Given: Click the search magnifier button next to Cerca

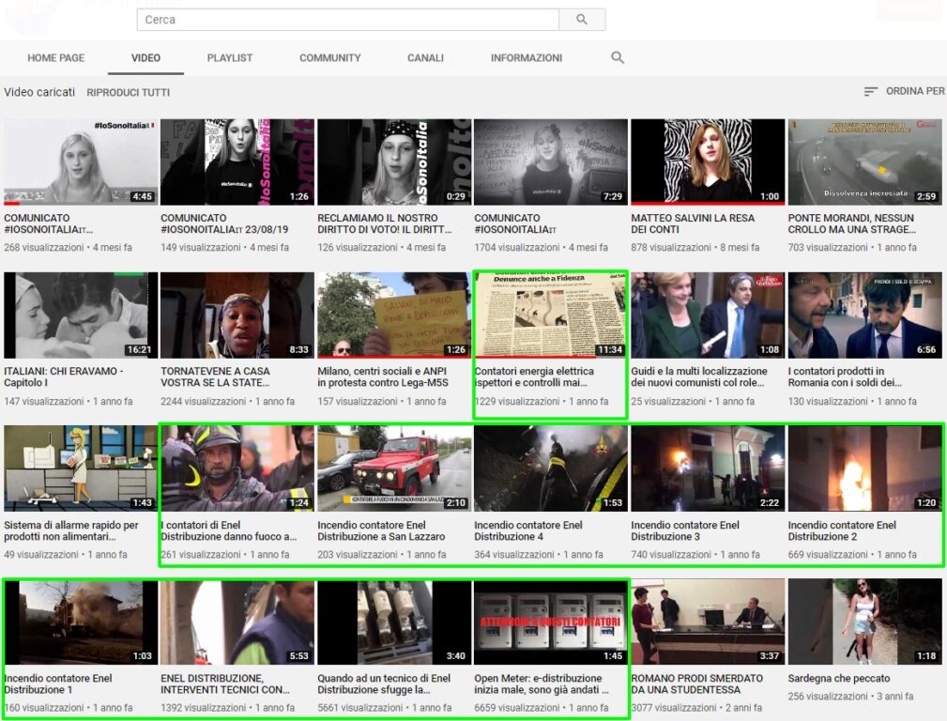Looking at the screenshot, I should point(582,20).
